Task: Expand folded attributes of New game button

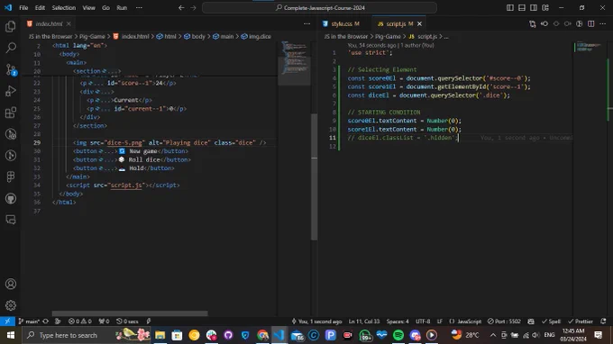Action: [106, 151]
